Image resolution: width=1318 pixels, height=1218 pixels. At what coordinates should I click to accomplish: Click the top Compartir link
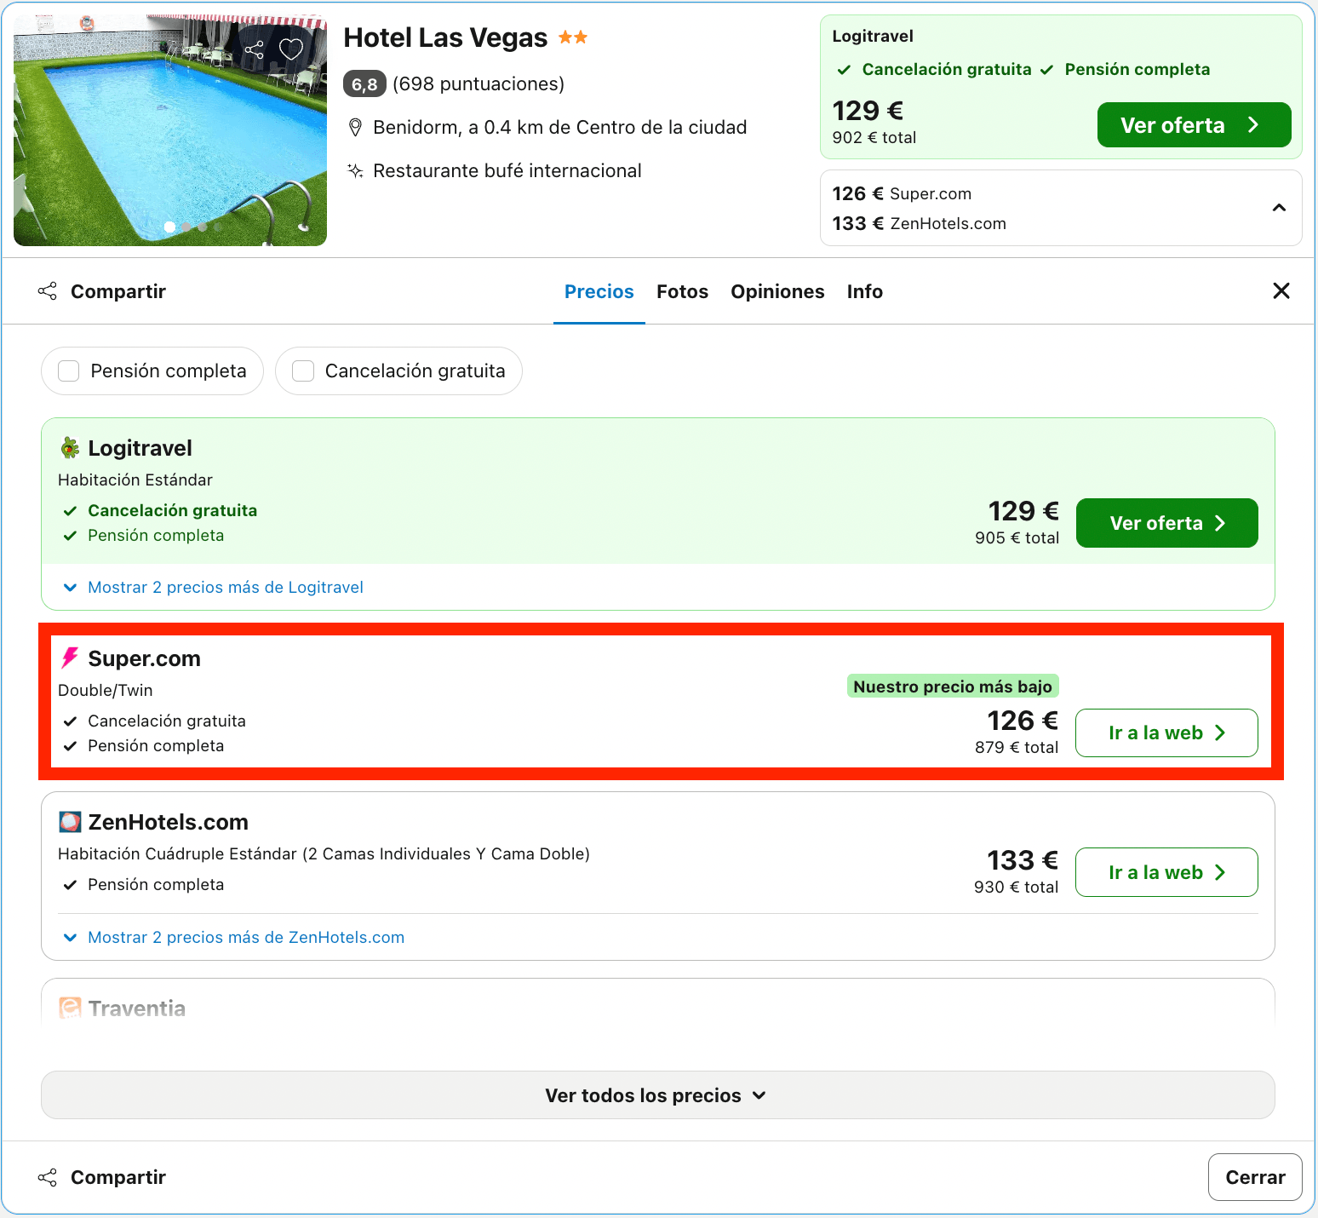(117, 291)
